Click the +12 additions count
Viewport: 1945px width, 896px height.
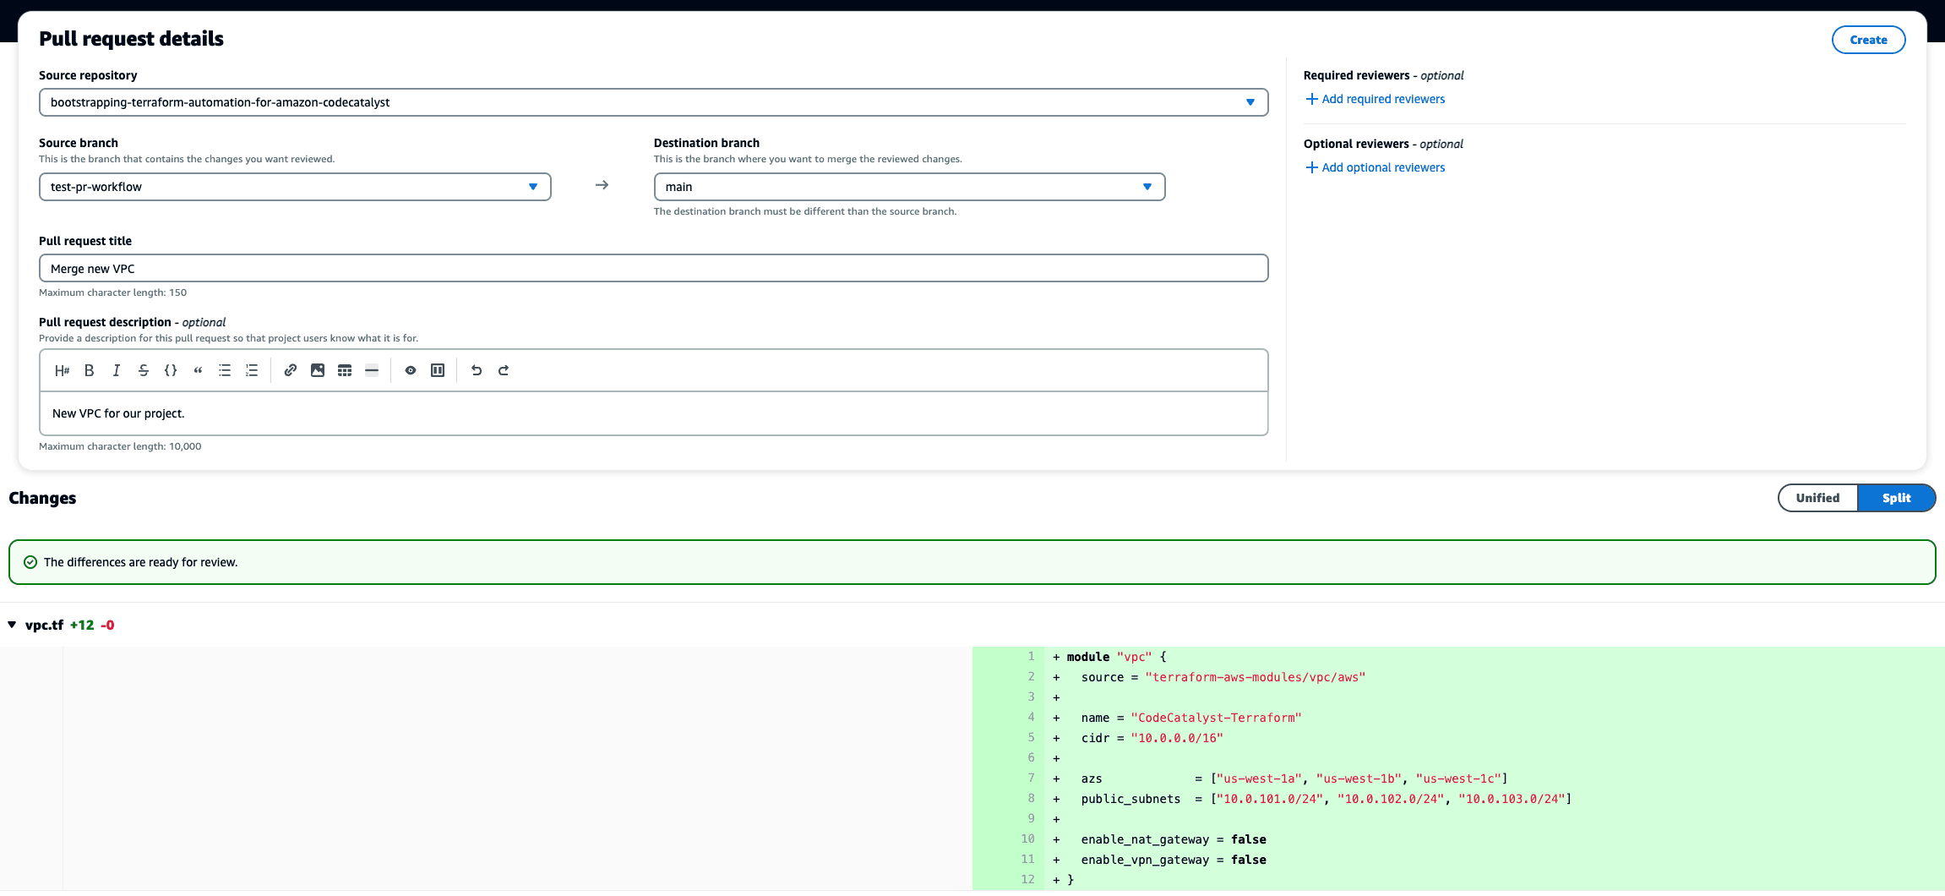(82, 625)
